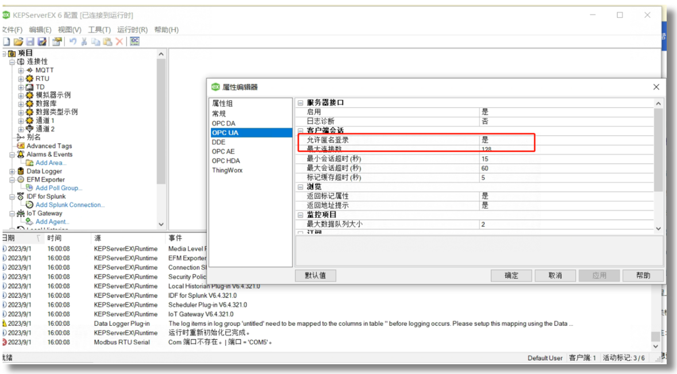
Task: Open the 帮助(H) menu
Action: (166, 30)
